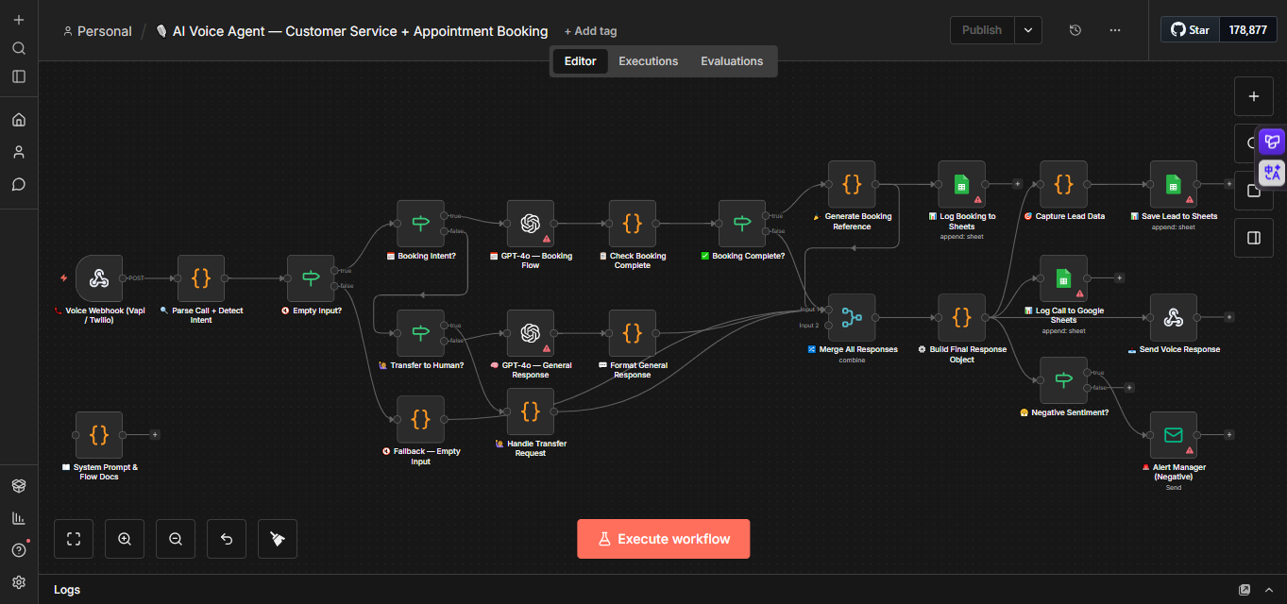Image resolution: width=1287 pixels, height=604 pixels.
Task: Switch to the Evaluations tab
Action: pos(732,61)
